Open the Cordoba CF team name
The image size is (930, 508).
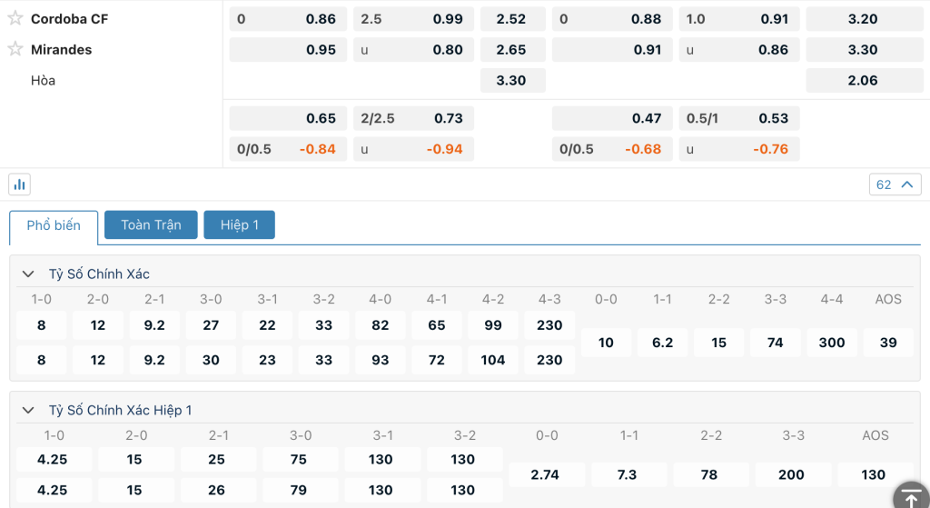(x=69, y=19)
